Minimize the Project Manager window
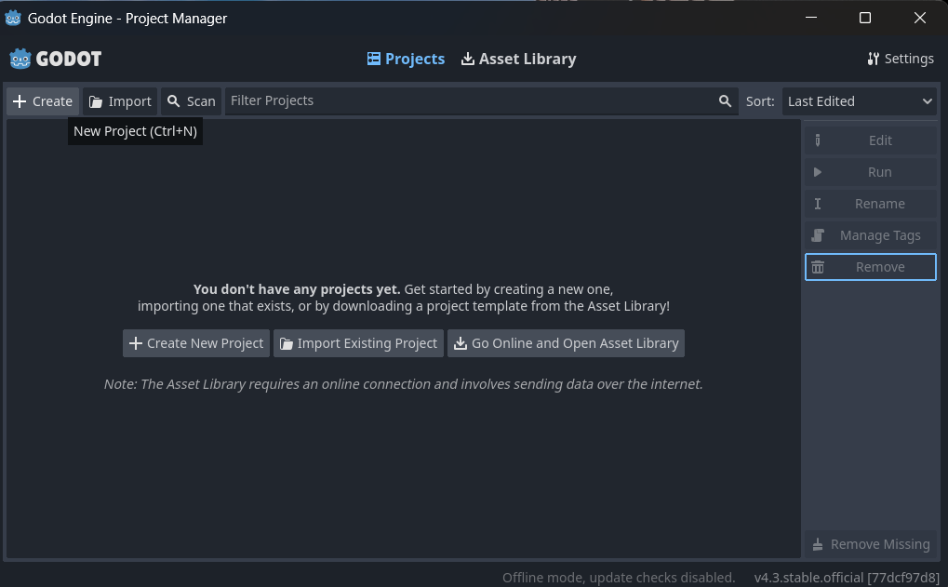 [811, 18]
